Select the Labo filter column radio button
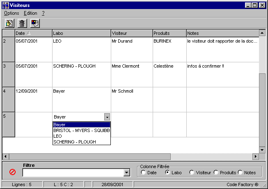 [x=167, y=173]
